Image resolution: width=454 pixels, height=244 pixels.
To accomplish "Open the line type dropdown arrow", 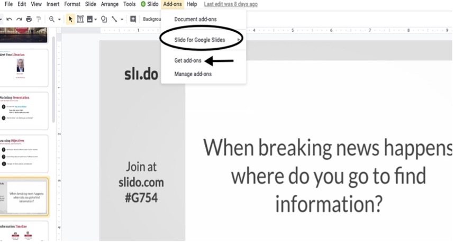I will 122,20.
